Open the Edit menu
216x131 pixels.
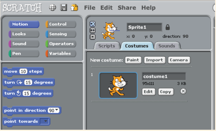coord(106,8)
